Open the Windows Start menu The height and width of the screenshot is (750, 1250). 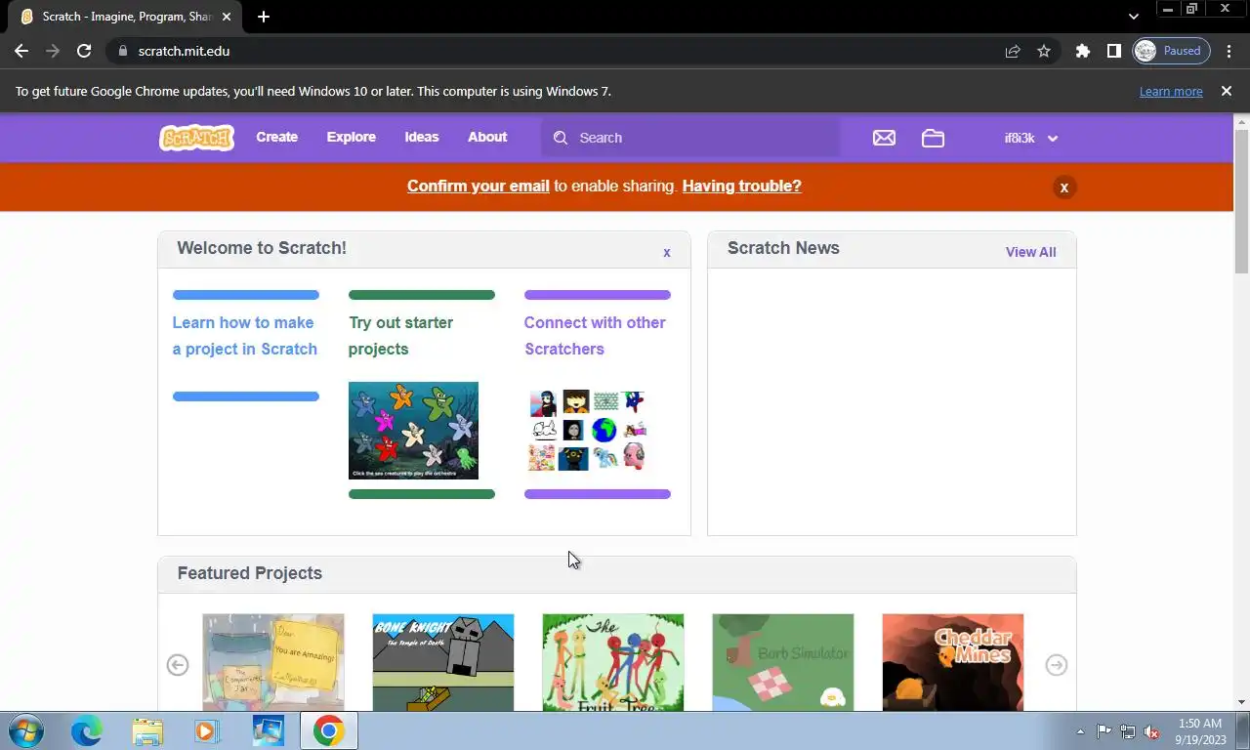click(x=26, y=730)
